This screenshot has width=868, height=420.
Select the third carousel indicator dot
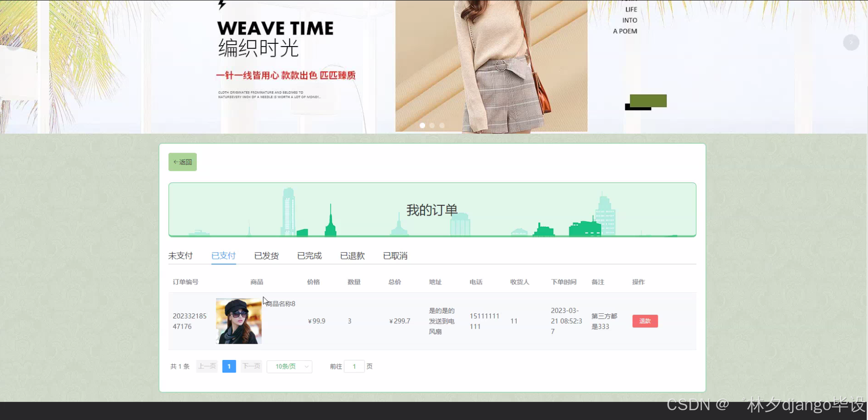coord(442,125)
